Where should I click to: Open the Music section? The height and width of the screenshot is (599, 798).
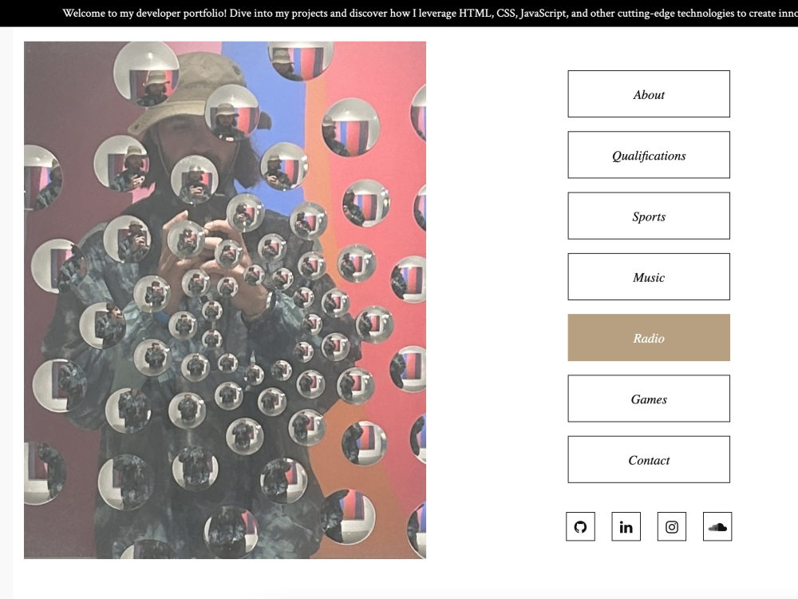pos(649,277)
